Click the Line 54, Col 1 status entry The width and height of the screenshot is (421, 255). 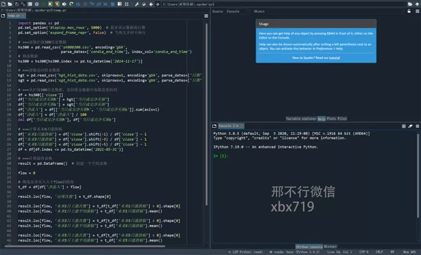(x=339, y=252)
